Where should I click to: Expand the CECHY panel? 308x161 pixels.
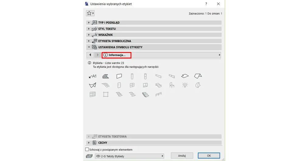[x=154, y=143]
